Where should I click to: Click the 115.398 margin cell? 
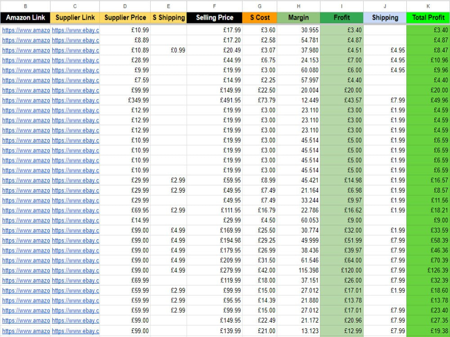point(298,270)
